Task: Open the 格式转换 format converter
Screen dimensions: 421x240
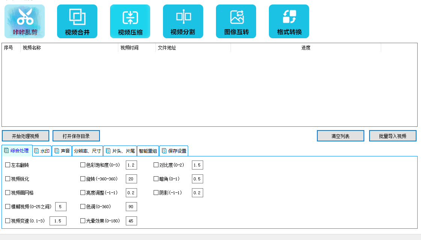Action: point(289,21)
